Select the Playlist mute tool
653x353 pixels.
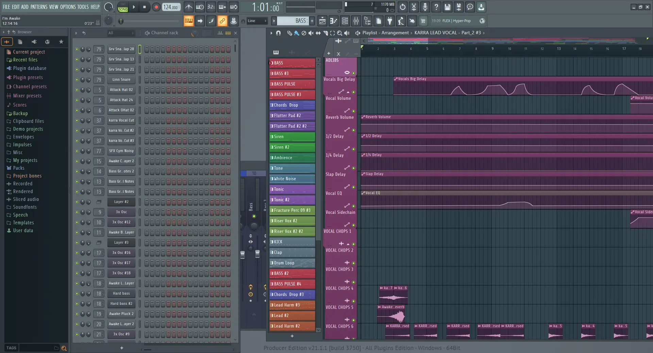coord(311,33)
